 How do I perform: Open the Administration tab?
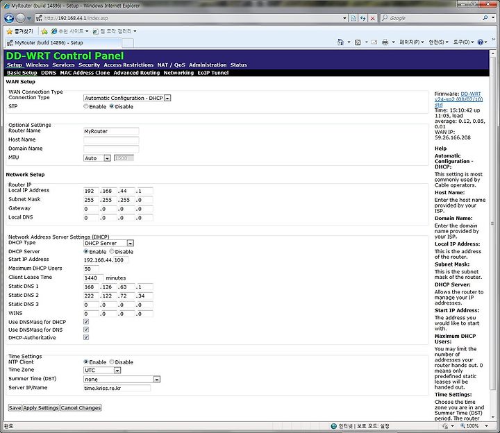click(208, 65)
